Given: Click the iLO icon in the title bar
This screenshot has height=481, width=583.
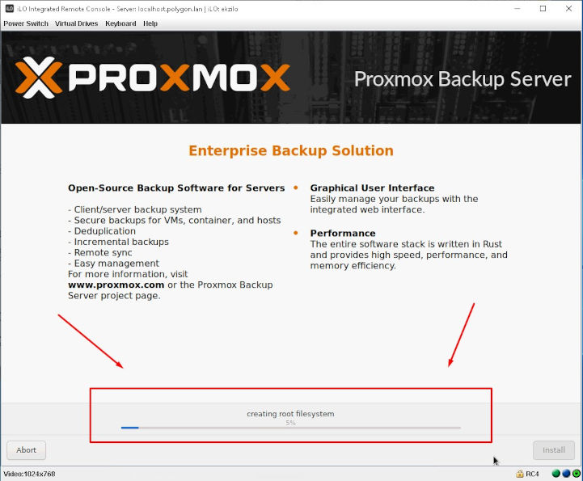Looking at the screenshot, I should pyautogui.click(x=10, y=9).
